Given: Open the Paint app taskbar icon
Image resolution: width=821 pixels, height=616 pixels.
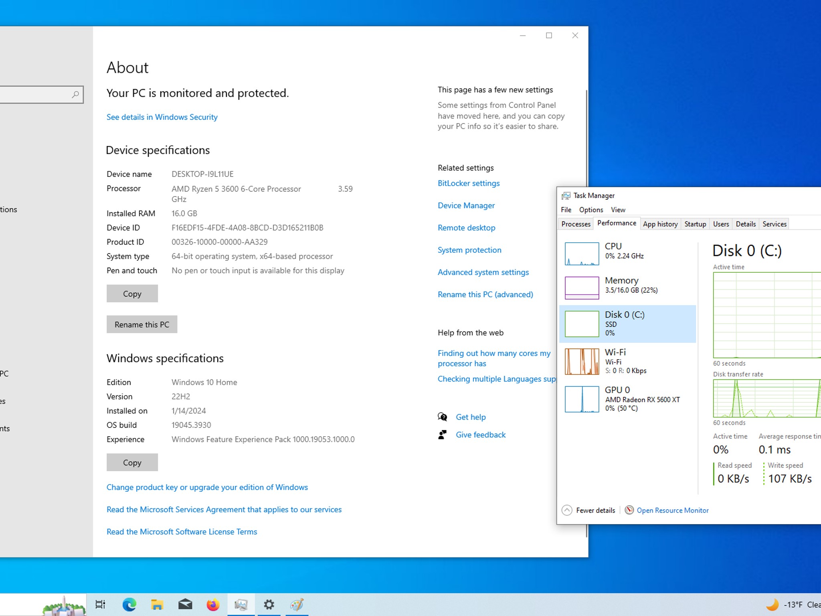Looking at the screenshot, I should [297, 604].
